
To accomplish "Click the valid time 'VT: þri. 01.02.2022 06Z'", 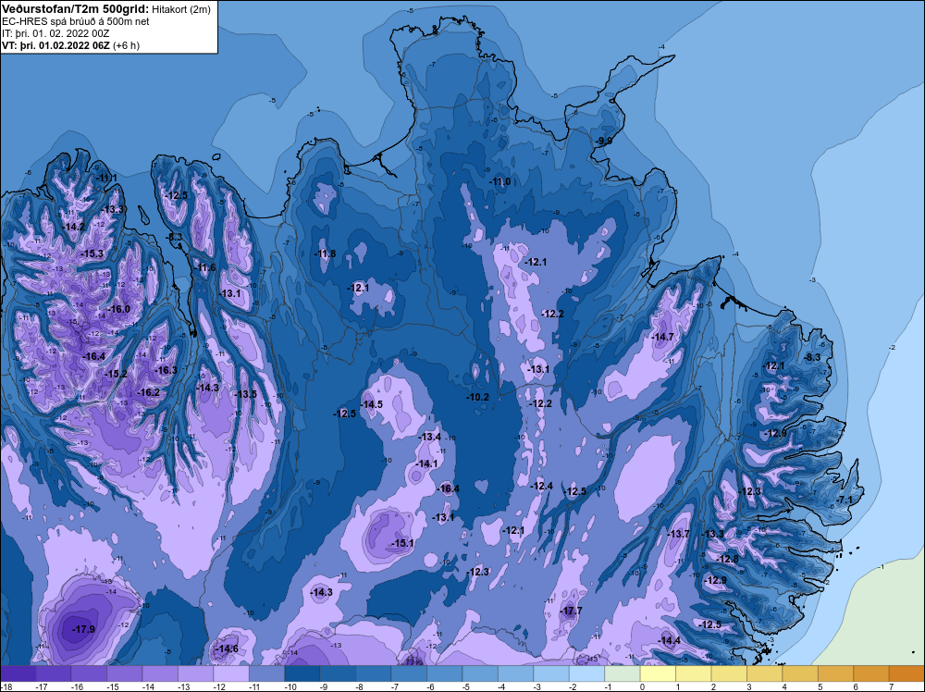I will click(x=56, y=45).
